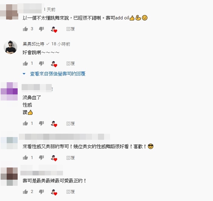Dislike the 流鼻血了 comment

point(41,123)
